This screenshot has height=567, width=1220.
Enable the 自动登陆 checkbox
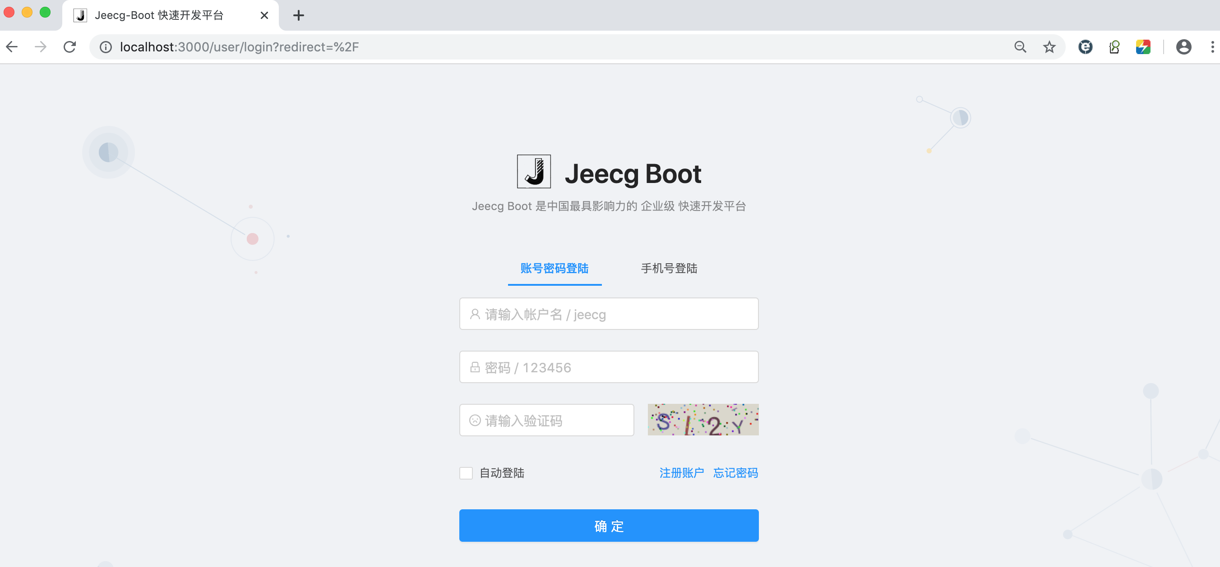pos(466,473)
